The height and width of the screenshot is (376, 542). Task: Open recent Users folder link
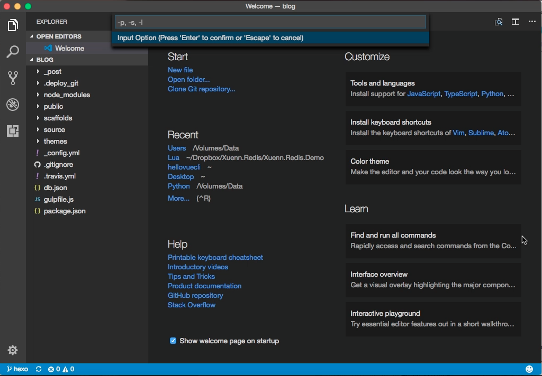(x=177, y=148)
